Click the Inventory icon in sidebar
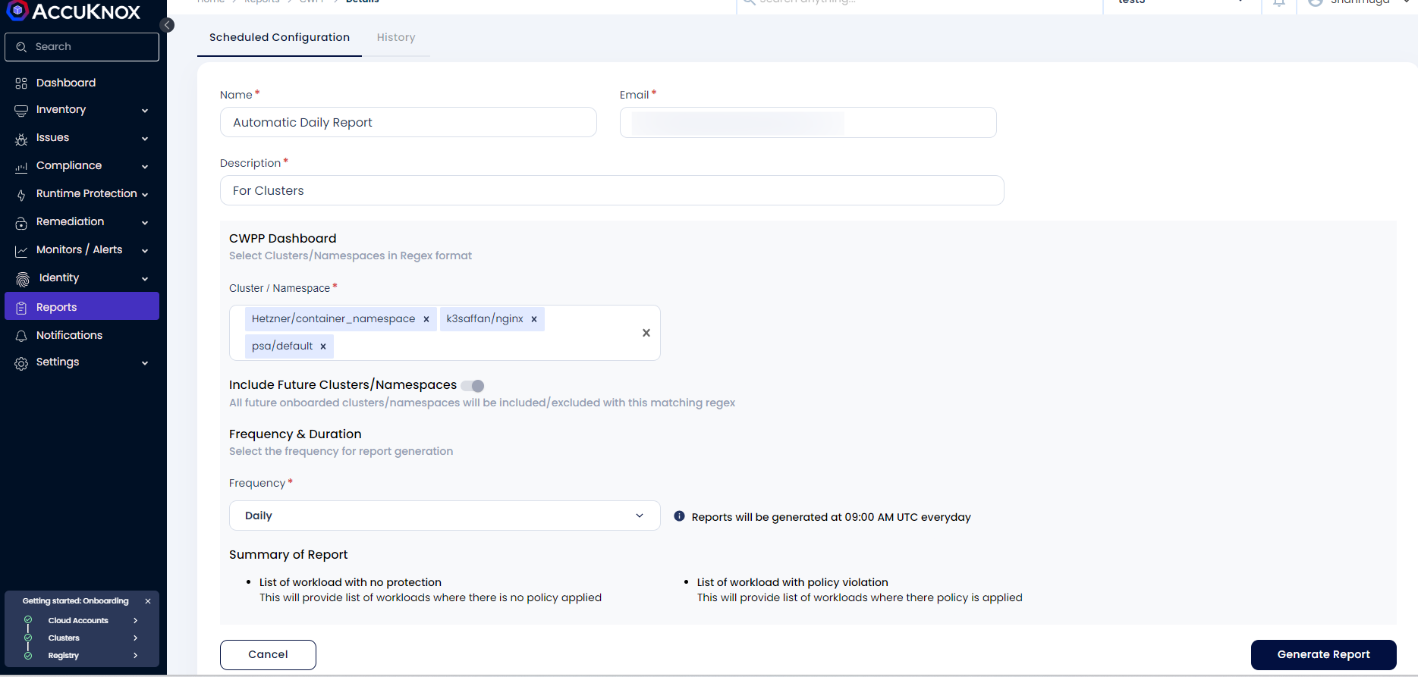The height and width of the screenshot is (677, 1418). point(21,111)
